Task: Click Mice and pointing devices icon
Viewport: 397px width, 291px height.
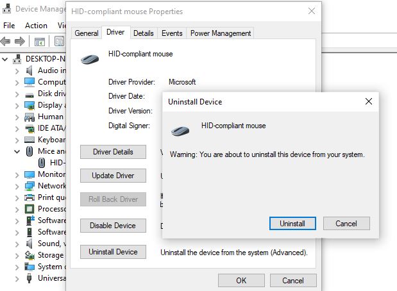Action: tap(30, 151)
